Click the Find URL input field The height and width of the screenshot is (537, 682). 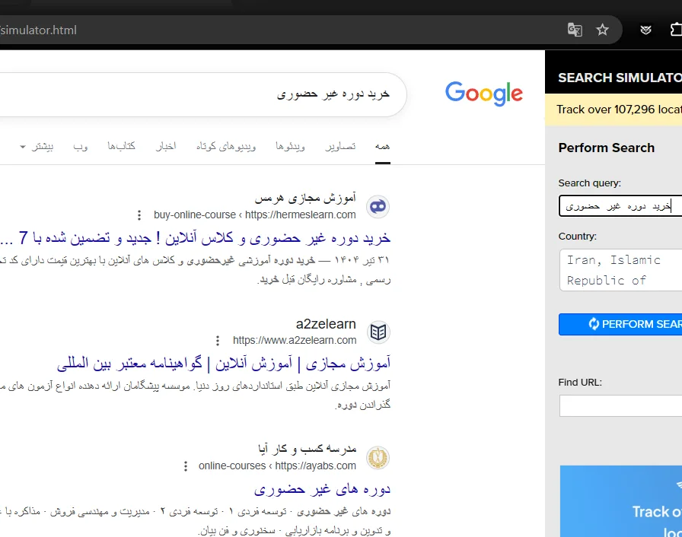point(620,405)
